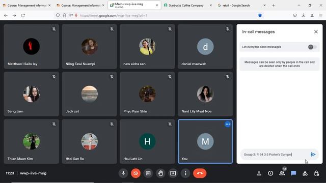Click the muted mic icon on Matthew's tile
The image size is (326, 183).
coord(54,29)
